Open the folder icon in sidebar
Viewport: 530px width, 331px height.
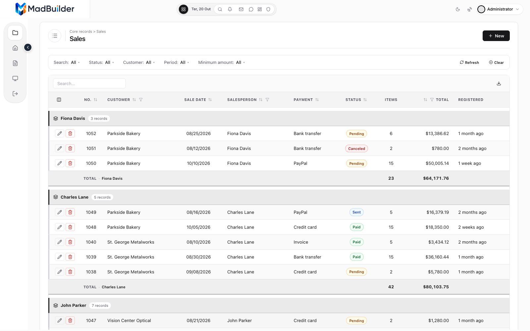pyautogui.click(x=15, y=33)
